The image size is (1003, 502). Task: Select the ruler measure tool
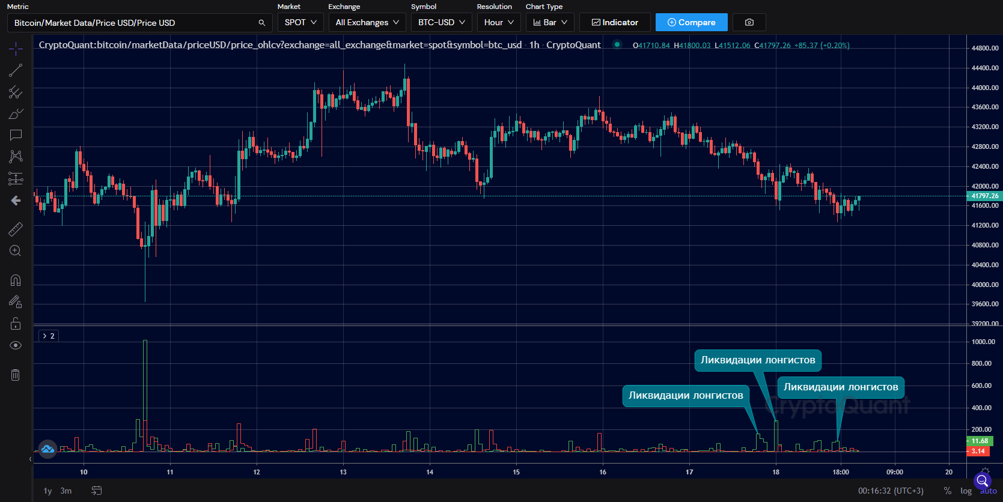click(16, 229)
